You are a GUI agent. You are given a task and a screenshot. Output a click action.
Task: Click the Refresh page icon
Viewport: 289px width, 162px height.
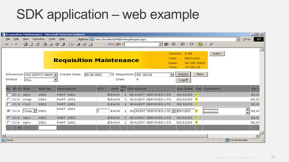click(x=31, y=44)
